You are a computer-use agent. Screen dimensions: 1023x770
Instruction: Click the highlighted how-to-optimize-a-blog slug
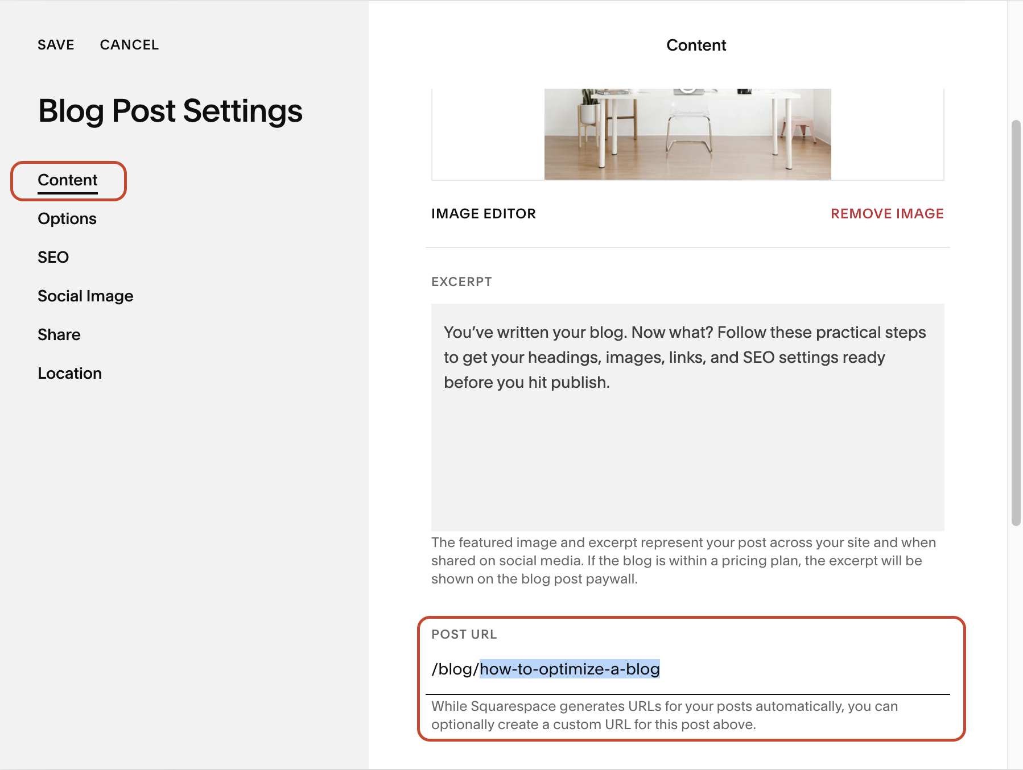(x=570, y=669)
